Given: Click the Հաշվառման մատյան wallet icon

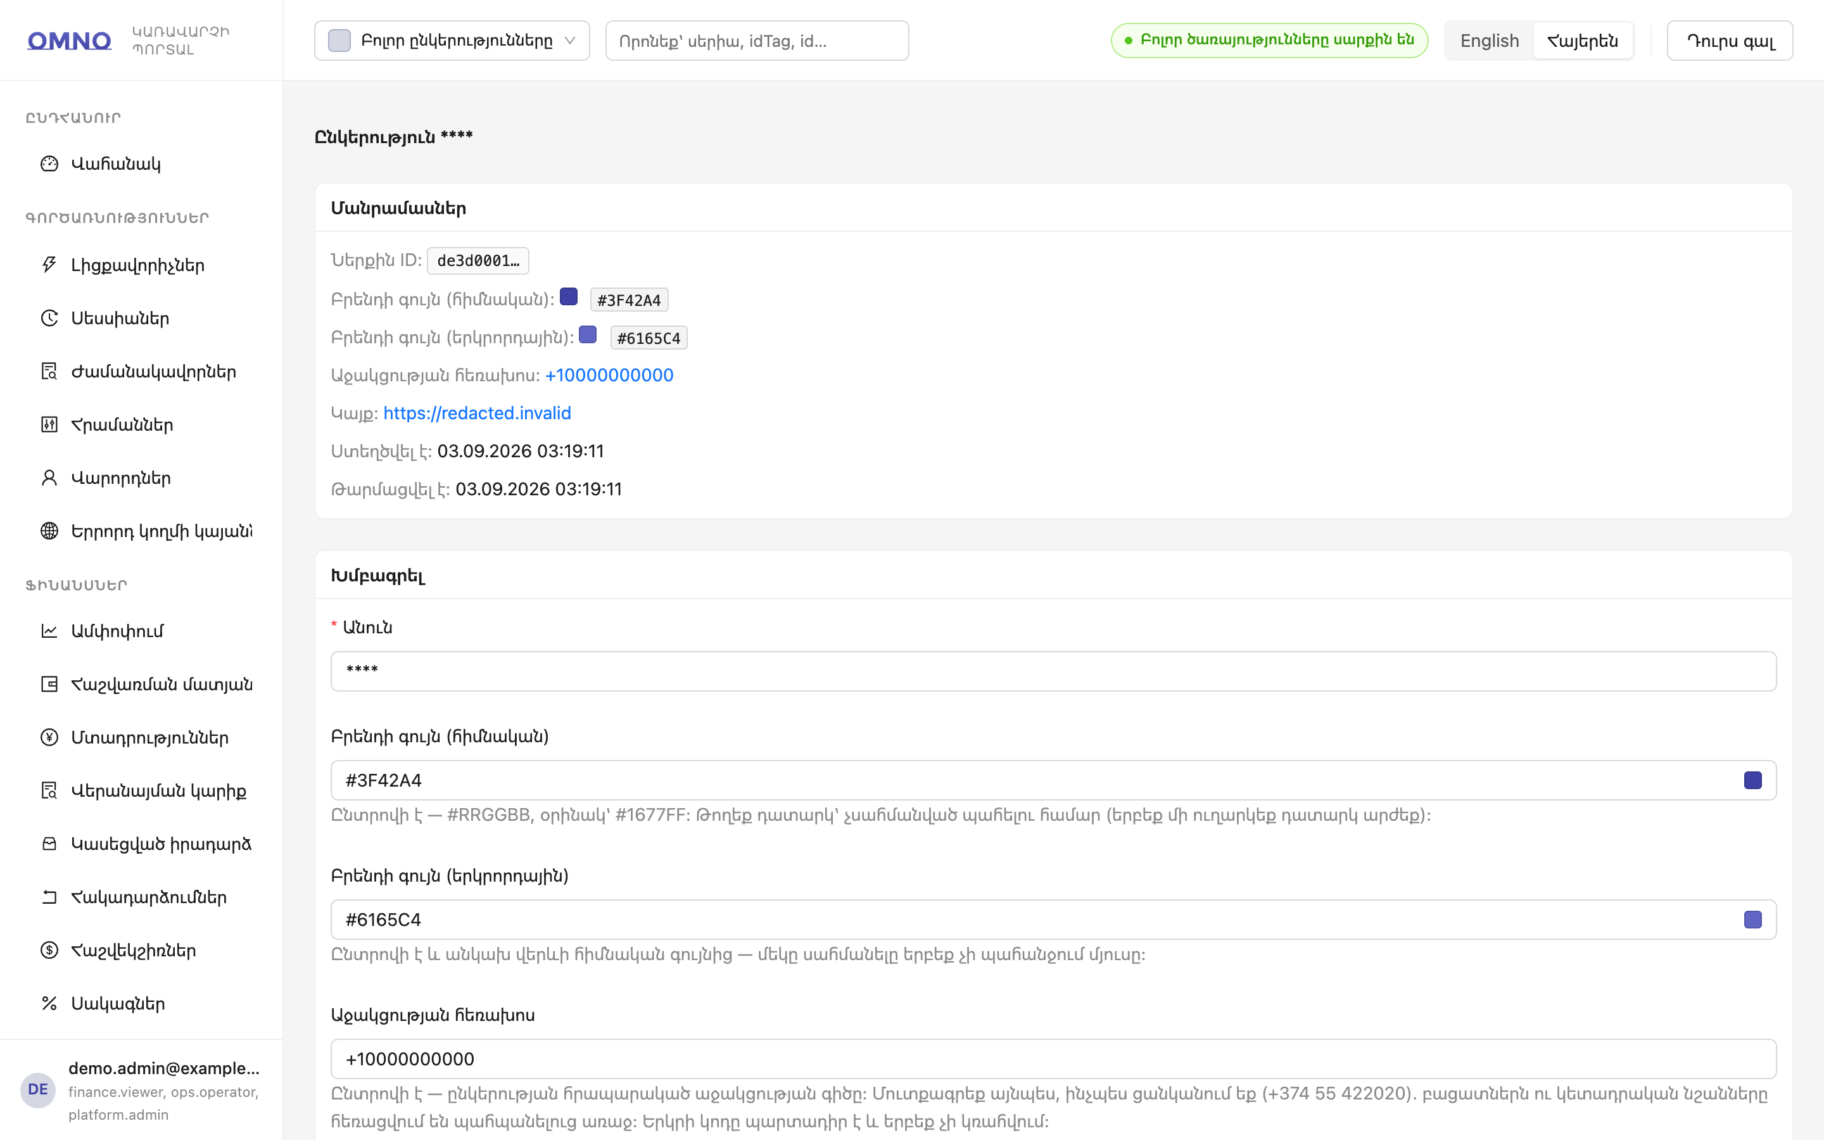Looking at the screenshot, I should [x=49, y=684].
